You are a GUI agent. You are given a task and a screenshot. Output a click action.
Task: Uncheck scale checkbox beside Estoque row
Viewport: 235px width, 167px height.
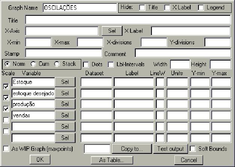click(x=6, y=87)
